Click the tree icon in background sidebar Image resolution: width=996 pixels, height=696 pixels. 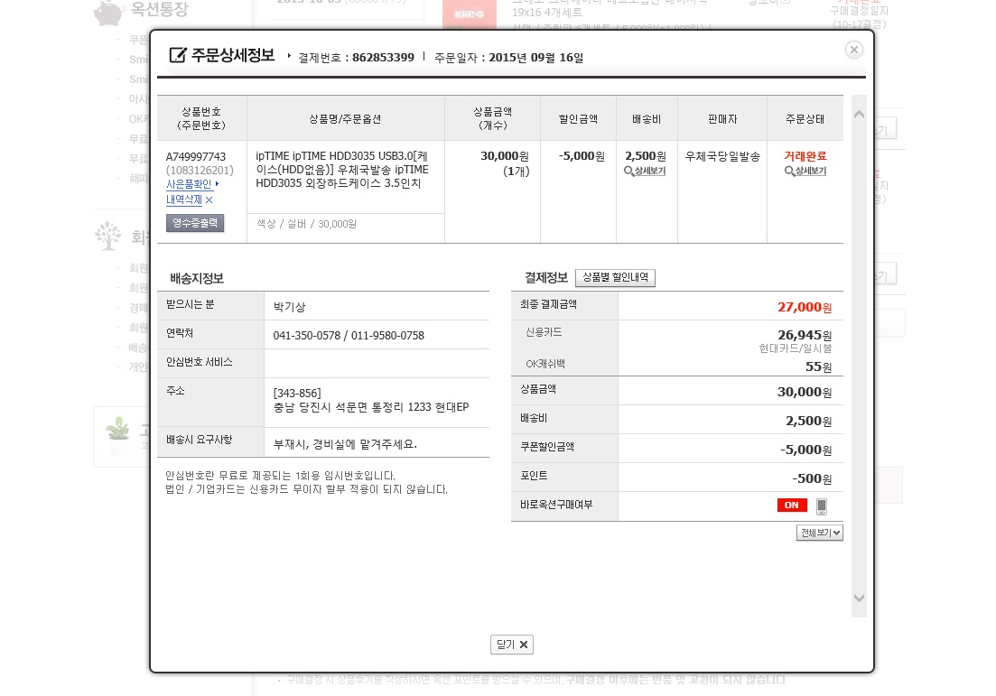pos(108,236)
